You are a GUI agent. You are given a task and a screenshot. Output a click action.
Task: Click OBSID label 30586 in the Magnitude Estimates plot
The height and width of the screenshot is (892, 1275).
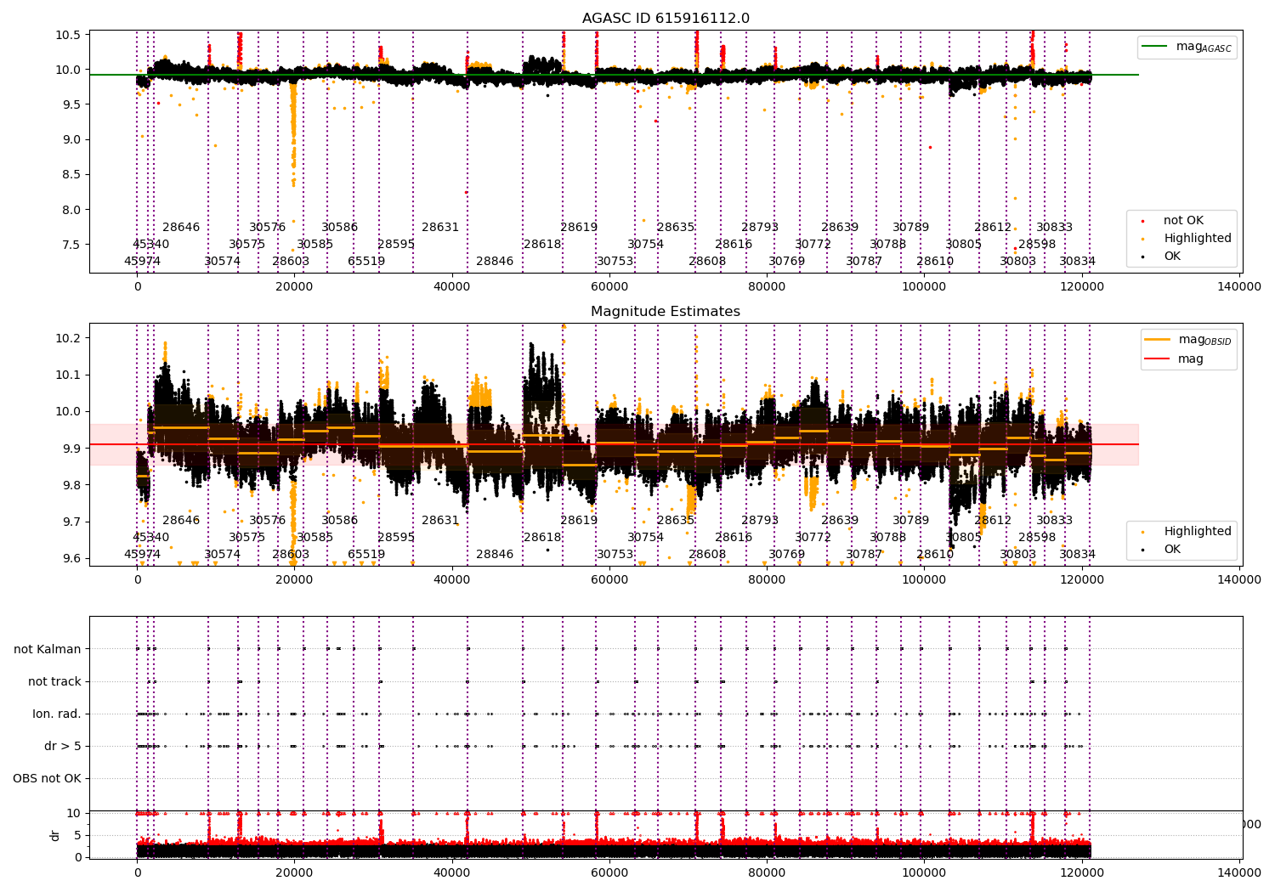[x=340, y=520]
